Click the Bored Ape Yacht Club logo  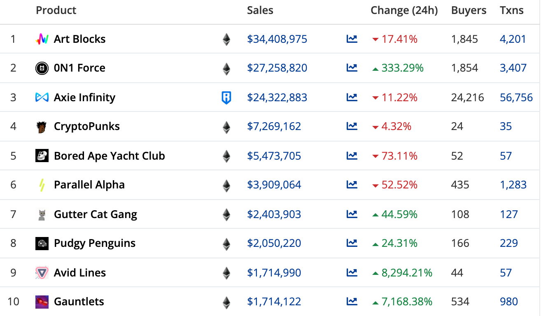coord(42,156)
